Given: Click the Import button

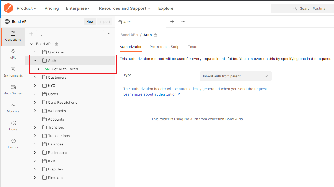Looking at the screenshot, I should click(105, 22).
